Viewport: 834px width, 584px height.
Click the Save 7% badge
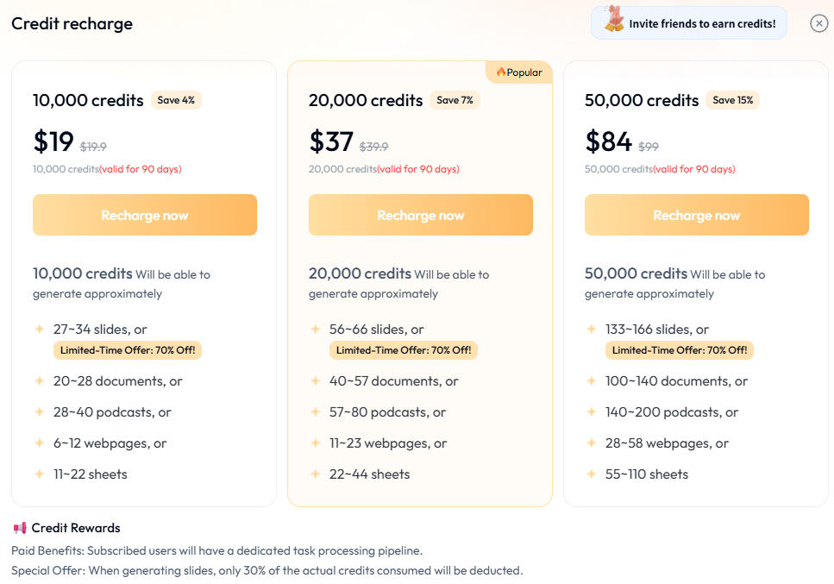click(x=455, y=100)
